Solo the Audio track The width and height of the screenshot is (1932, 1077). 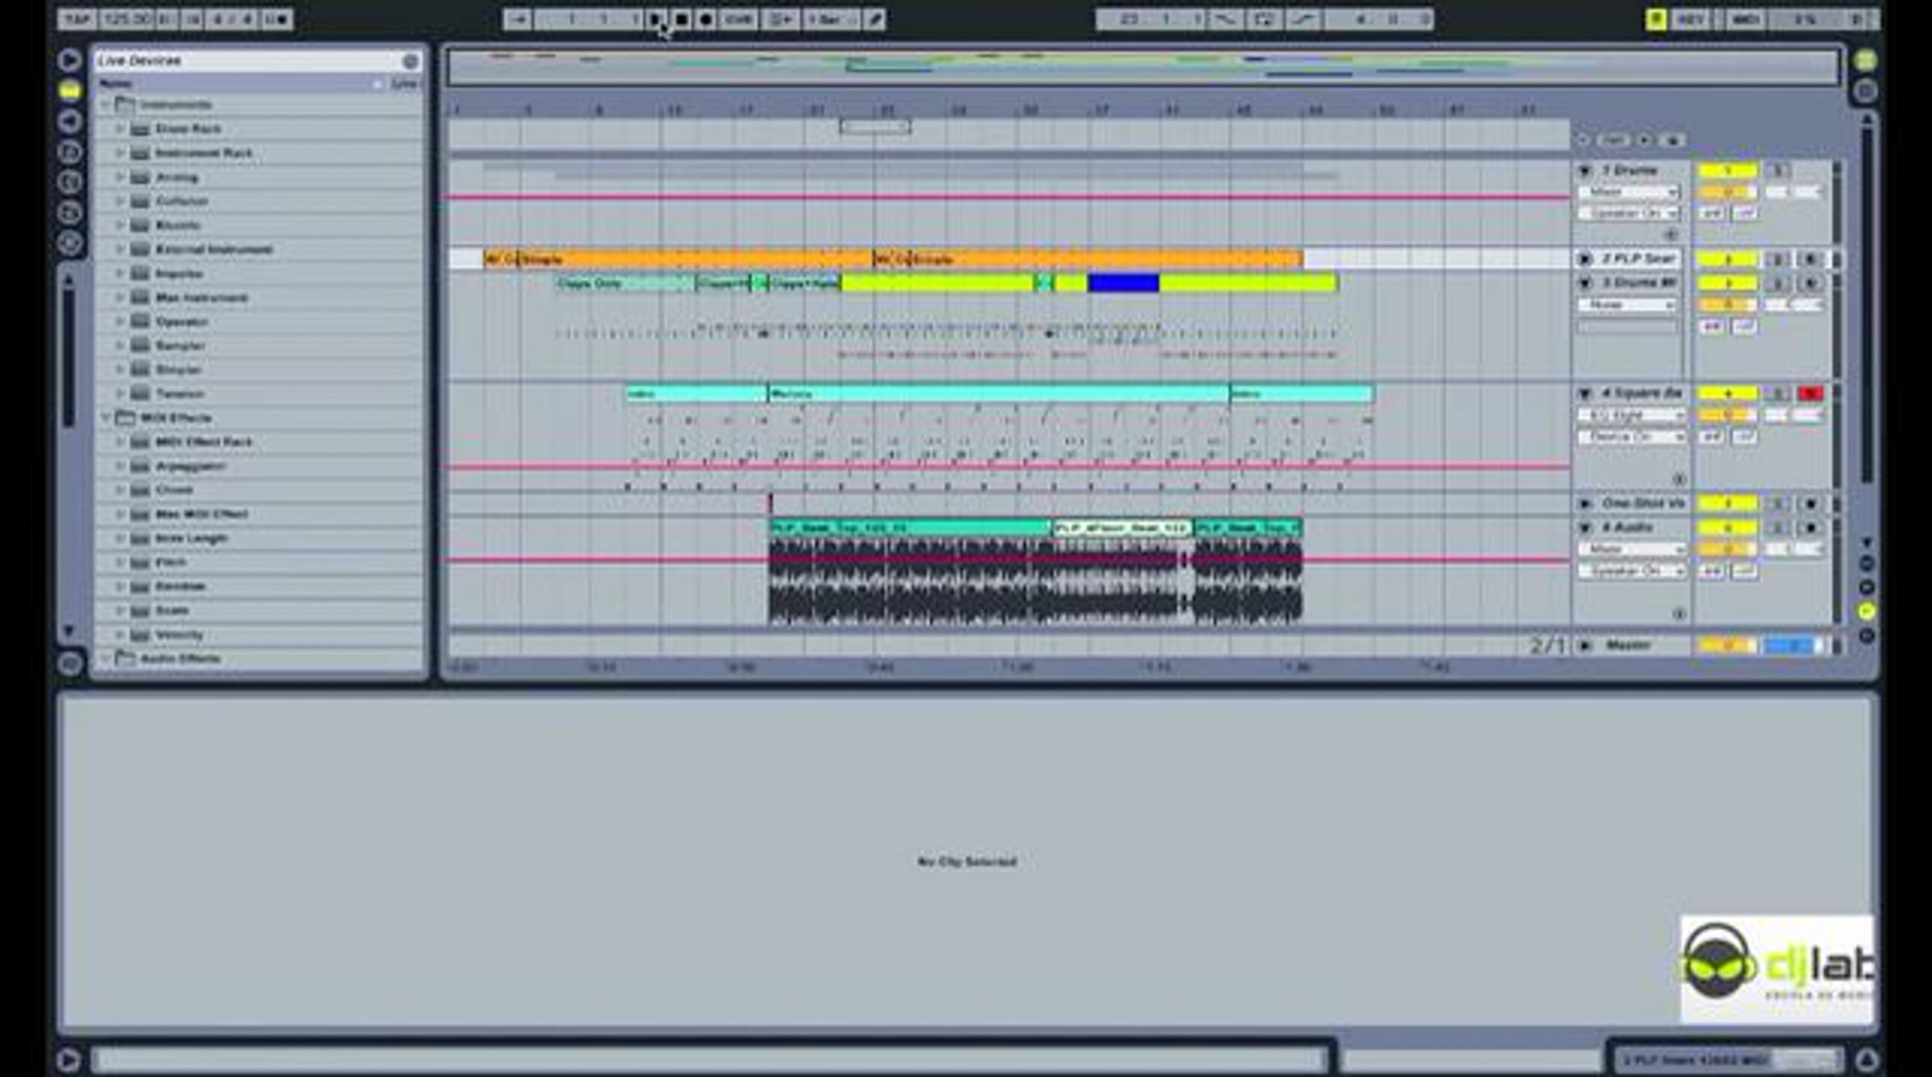point(1777,528)
